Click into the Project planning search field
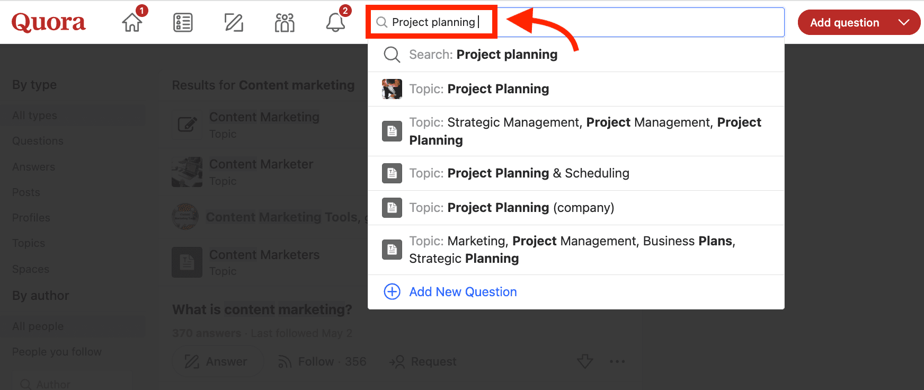 pos(583,22)
